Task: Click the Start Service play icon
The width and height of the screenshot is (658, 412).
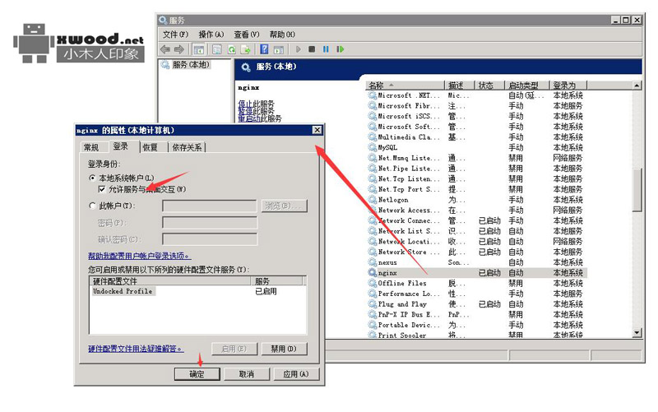Action: point(299,49)
